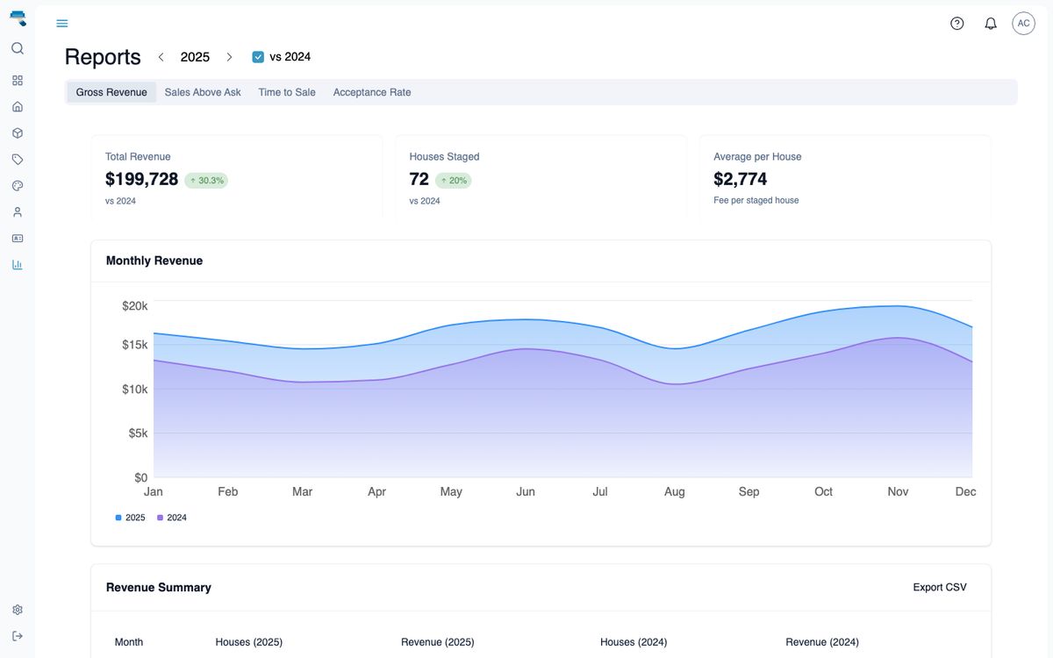Click the Revenue (2024) column header
Viewport: 1053px width, 658px height.
coord(822,642)
